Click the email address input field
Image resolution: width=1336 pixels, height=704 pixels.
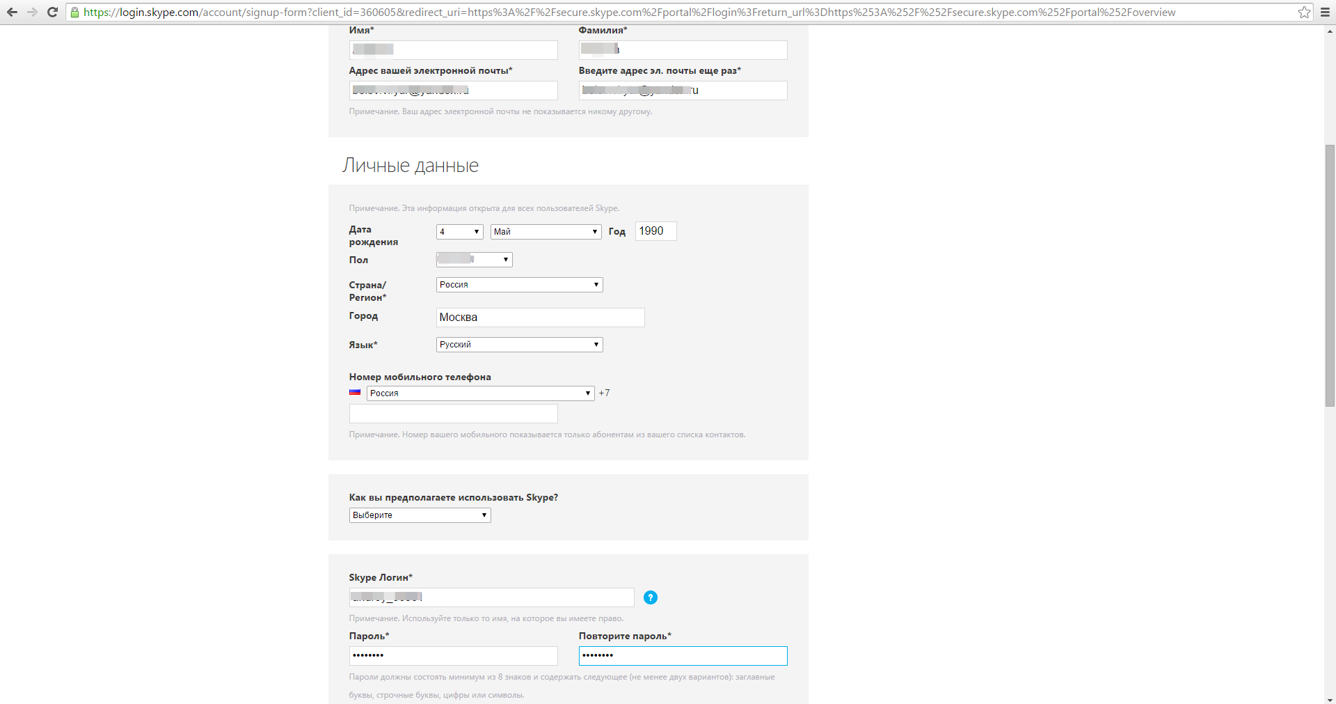(x=453, y=91)
